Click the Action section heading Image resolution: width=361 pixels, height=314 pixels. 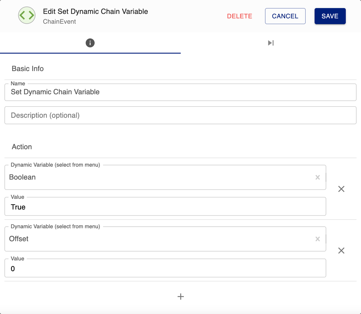(x=22, y=147)
